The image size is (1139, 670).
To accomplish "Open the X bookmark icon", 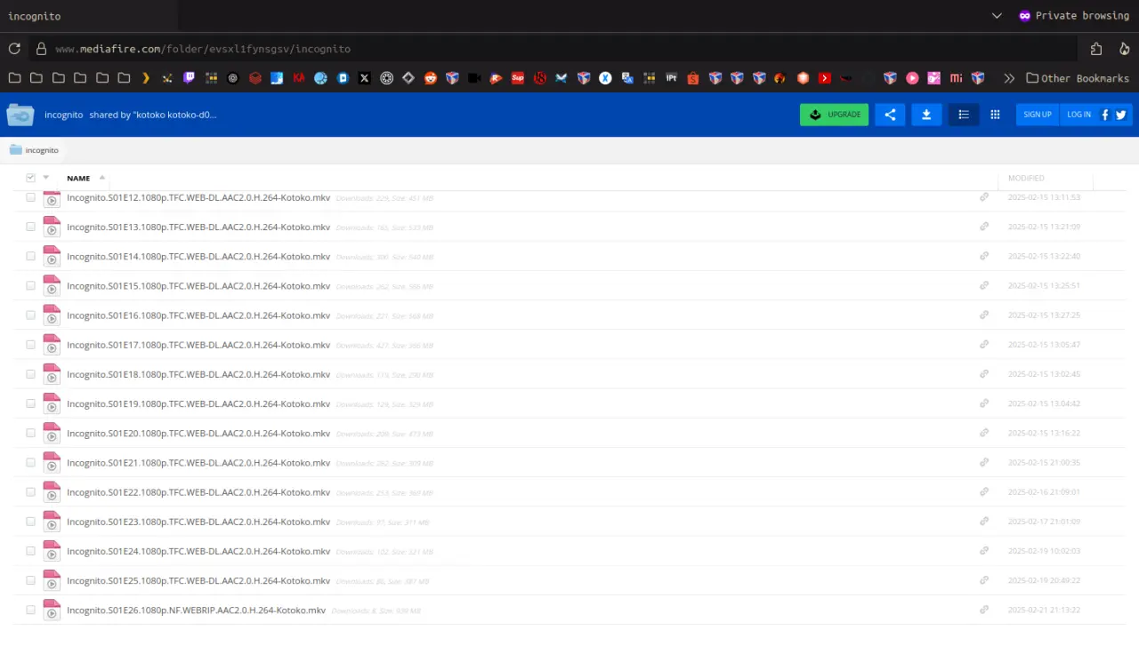I will click(x=365, y=78).
